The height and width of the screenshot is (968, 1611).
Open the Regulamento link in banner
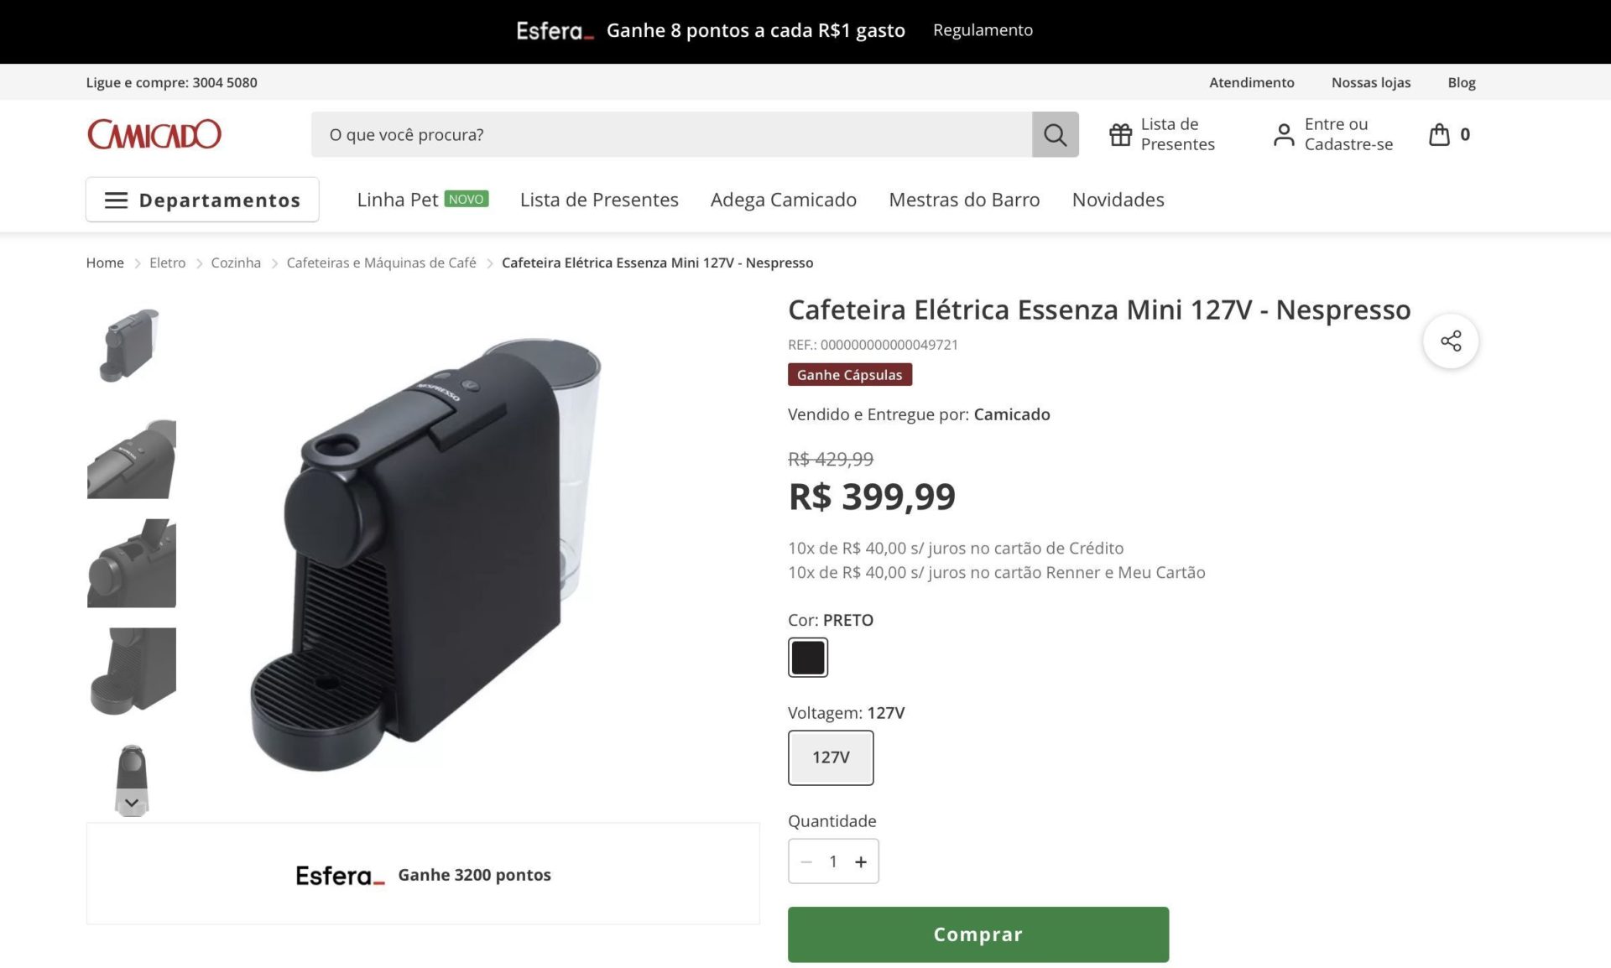pos(983,30)
